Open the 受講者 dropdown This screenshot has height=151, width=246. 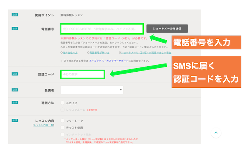92,90
